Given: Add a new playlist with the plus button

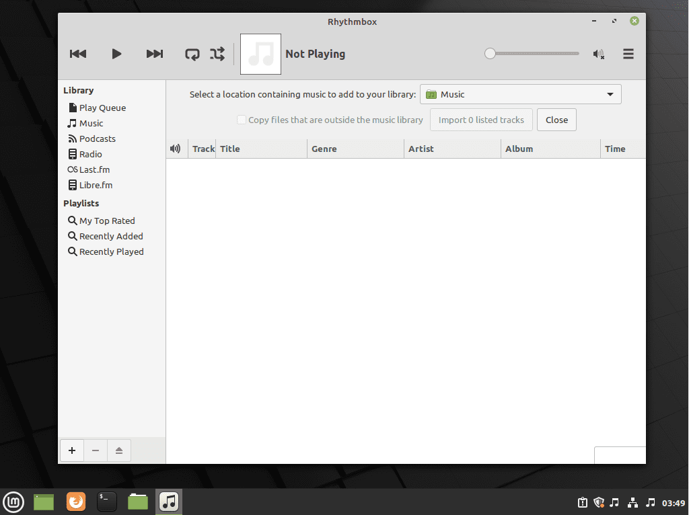Looking at the screenshot, I should (x=71, y=450).
